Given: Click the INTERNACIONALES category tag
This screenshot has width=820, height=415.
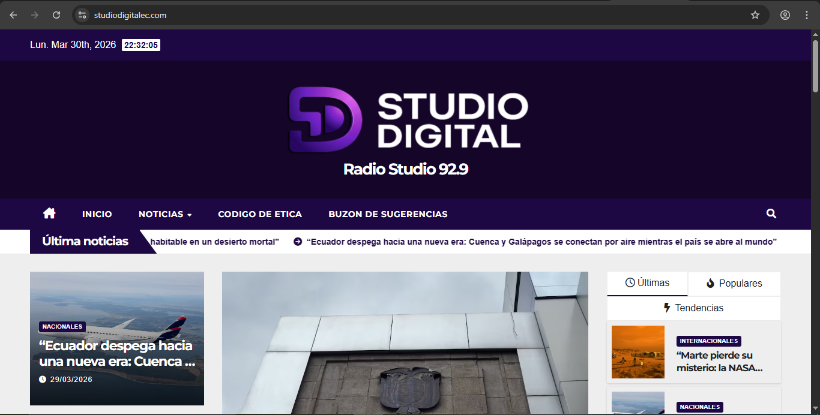Looking at the screenshot, I should pos(708,341).
